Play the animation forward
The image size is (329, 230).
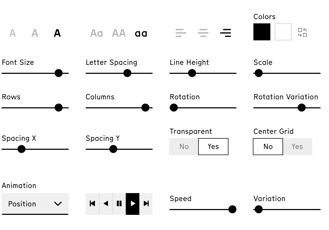click(x=133, y=204)
